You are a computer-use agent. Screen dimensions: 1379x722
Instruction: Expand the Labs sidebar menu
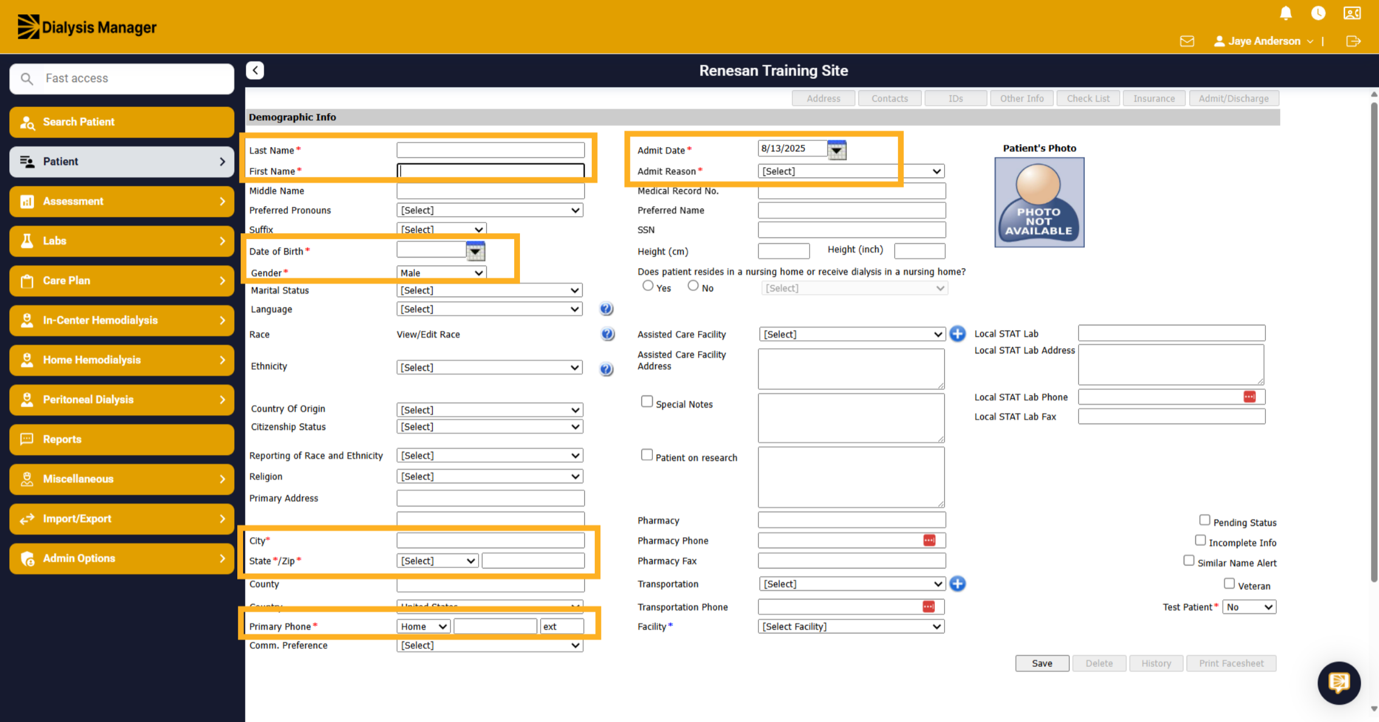point(122,241)
